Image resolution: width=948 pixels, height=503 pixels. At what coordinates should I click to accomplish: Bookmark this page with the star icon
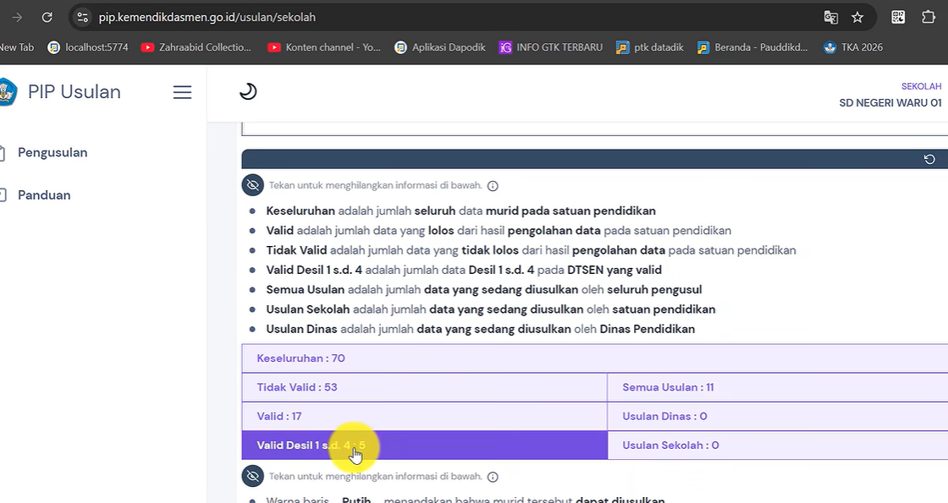(857, 18)
